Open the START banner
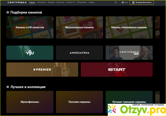 point(117,69)
